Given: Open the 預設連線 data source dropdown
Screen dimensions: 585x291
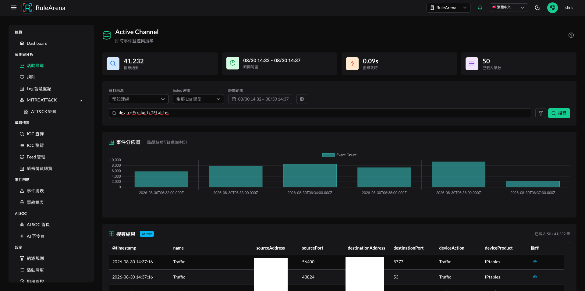Looking at the screenshot, I should click(139, 99).
